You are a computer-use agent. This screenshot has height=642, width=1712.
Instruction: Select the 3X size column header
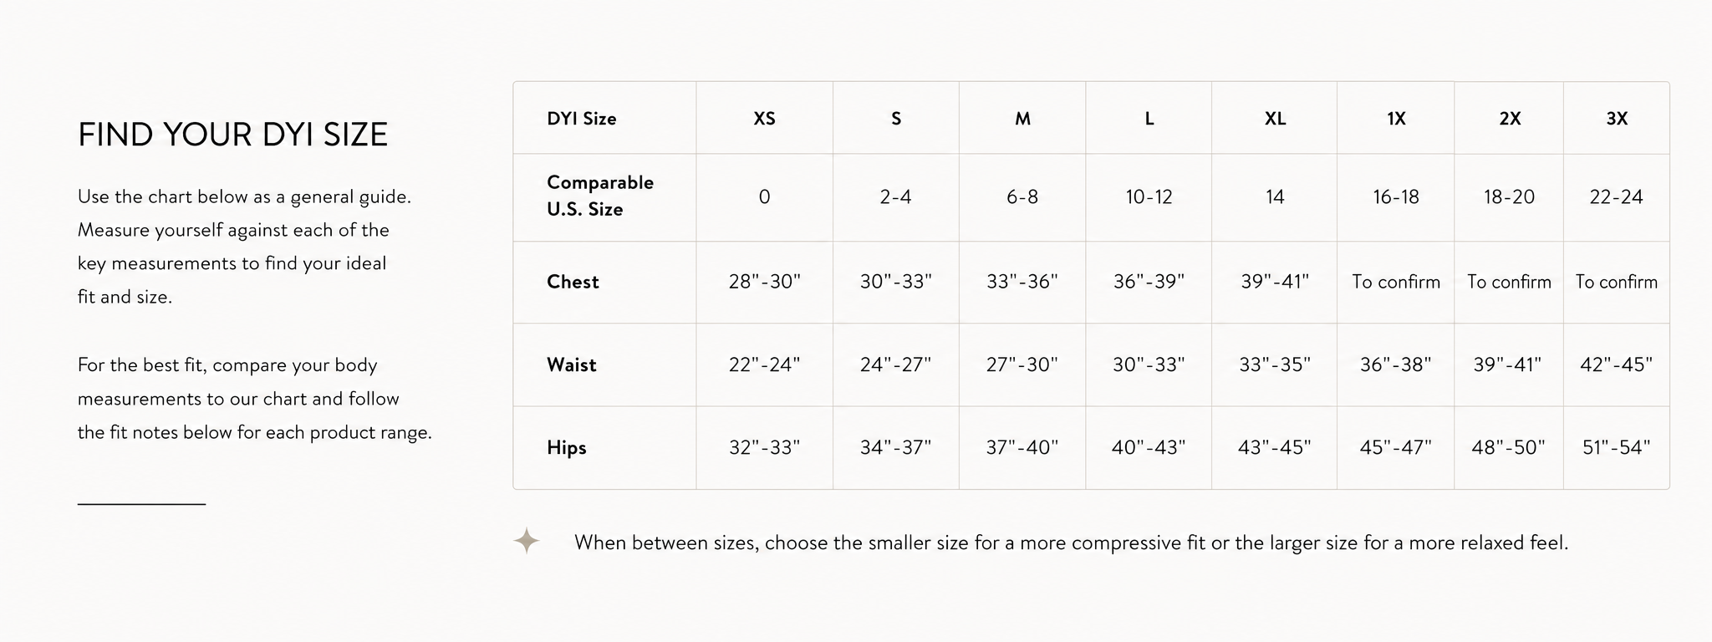click(1617, 119)
